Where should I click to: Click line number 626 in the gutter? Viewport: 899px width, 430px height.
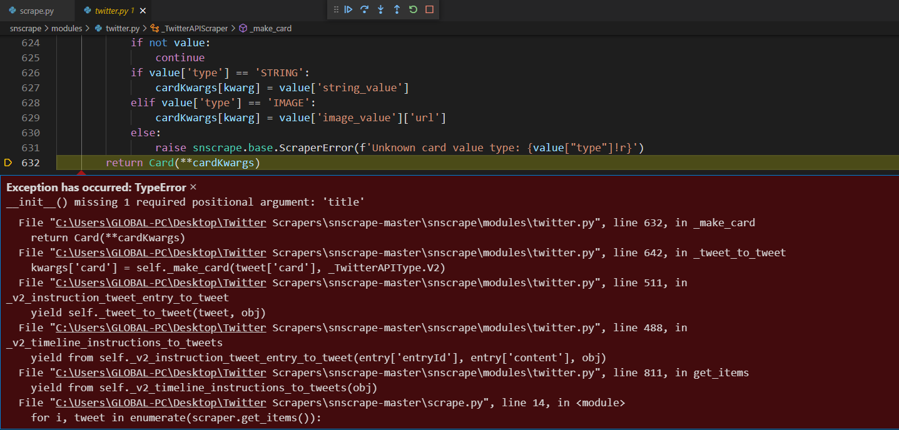click(x=30, y=72)
